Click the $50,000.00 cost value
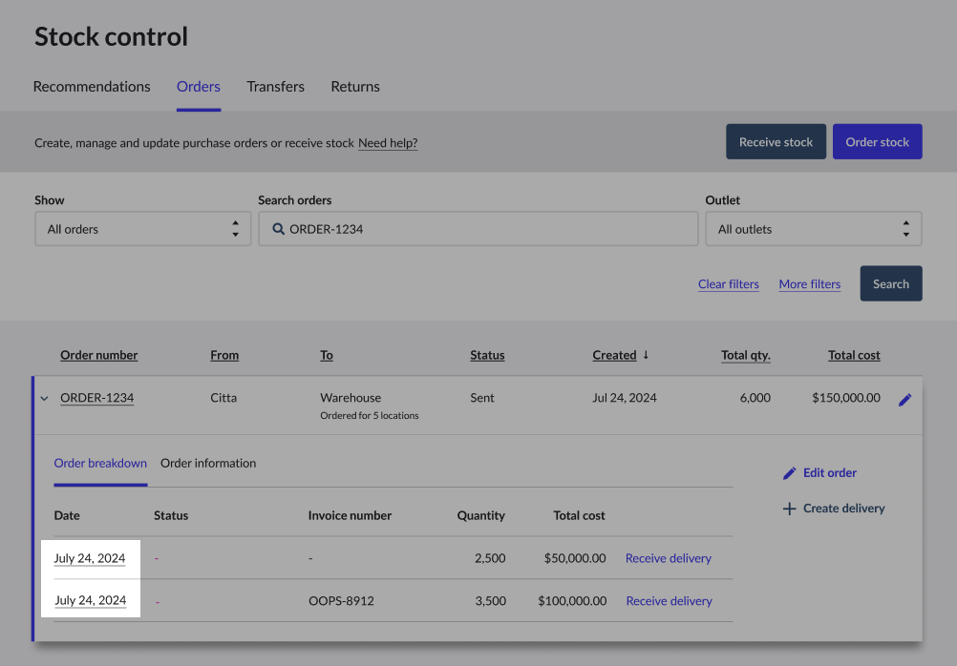This screenshot has height=666, width=957. pos(575,558)
